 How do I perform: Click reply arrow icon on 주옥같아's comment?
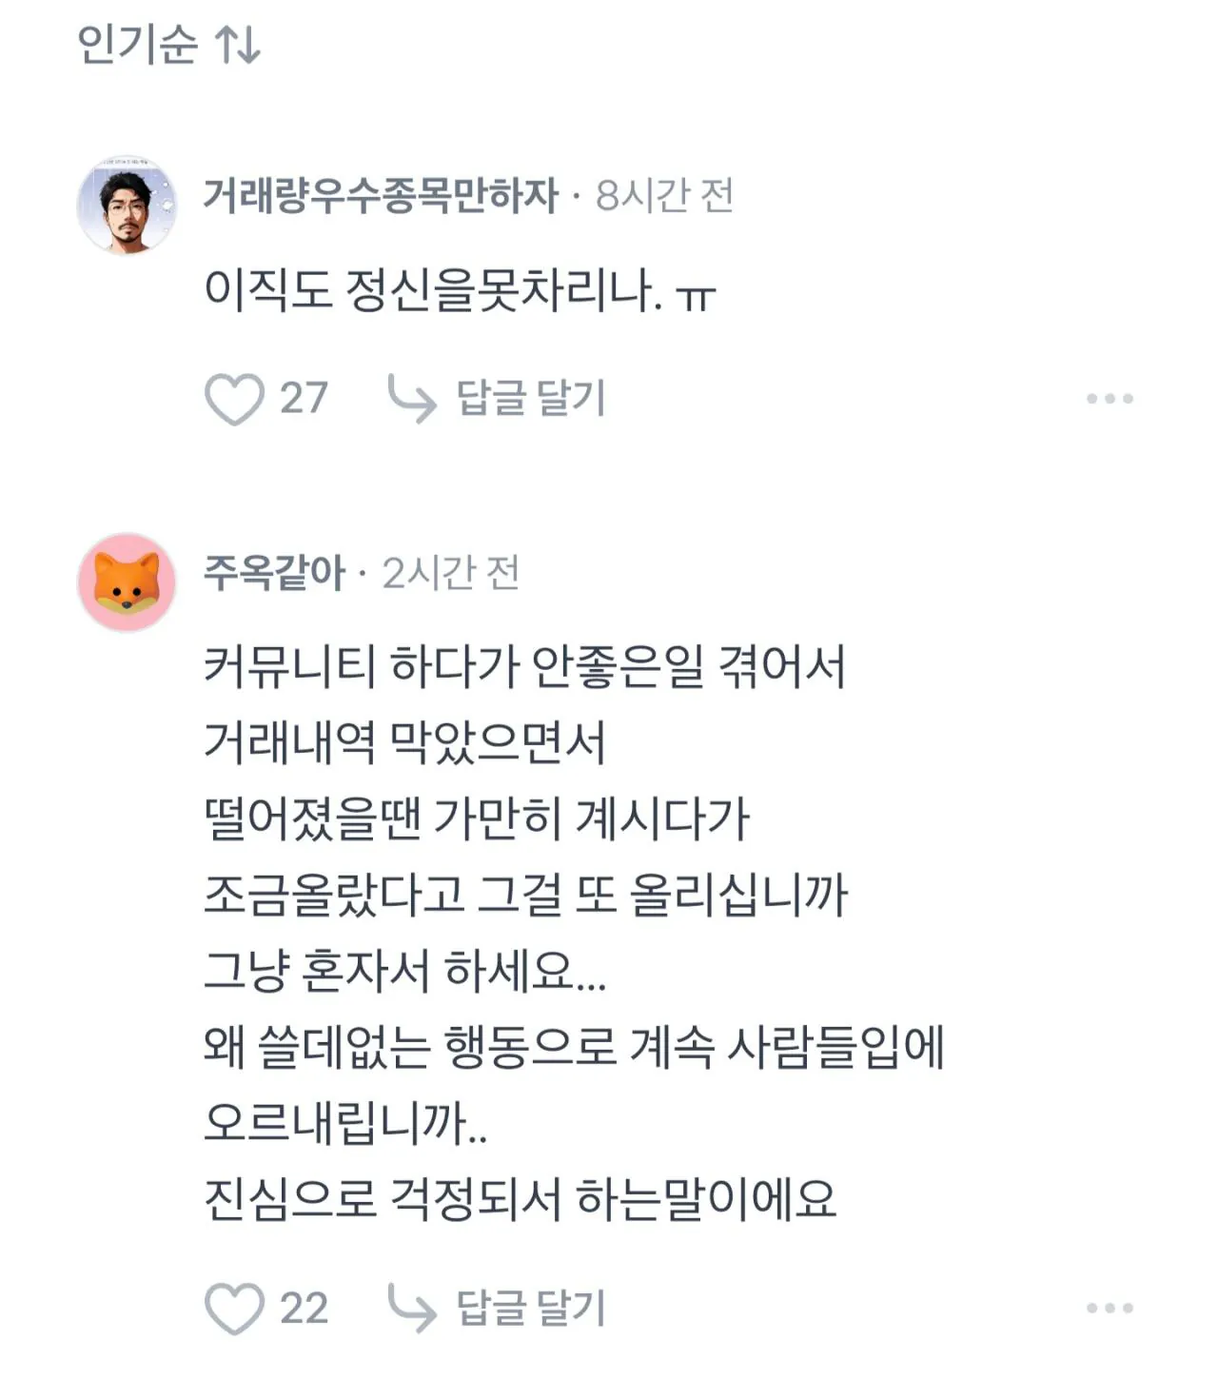pos(412,1308)
